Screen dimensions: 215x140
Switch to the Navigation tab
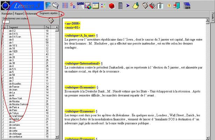coord(7,14)
